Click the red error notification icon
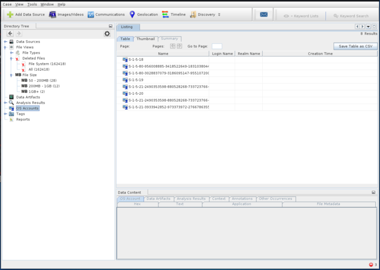This screenshot has height=270, width=380. (x=371, y=264)
